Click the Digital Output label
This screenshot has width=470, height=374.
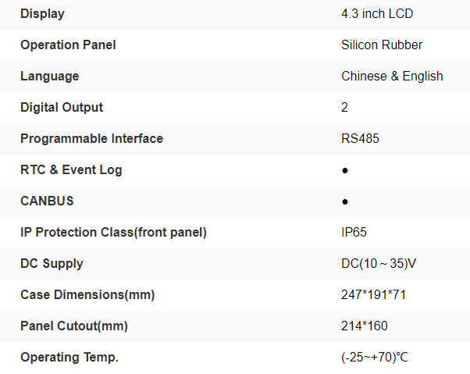pos(62,107)
